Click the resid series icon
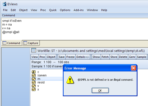This screenshot has height=106, width=148. (34, 82)
